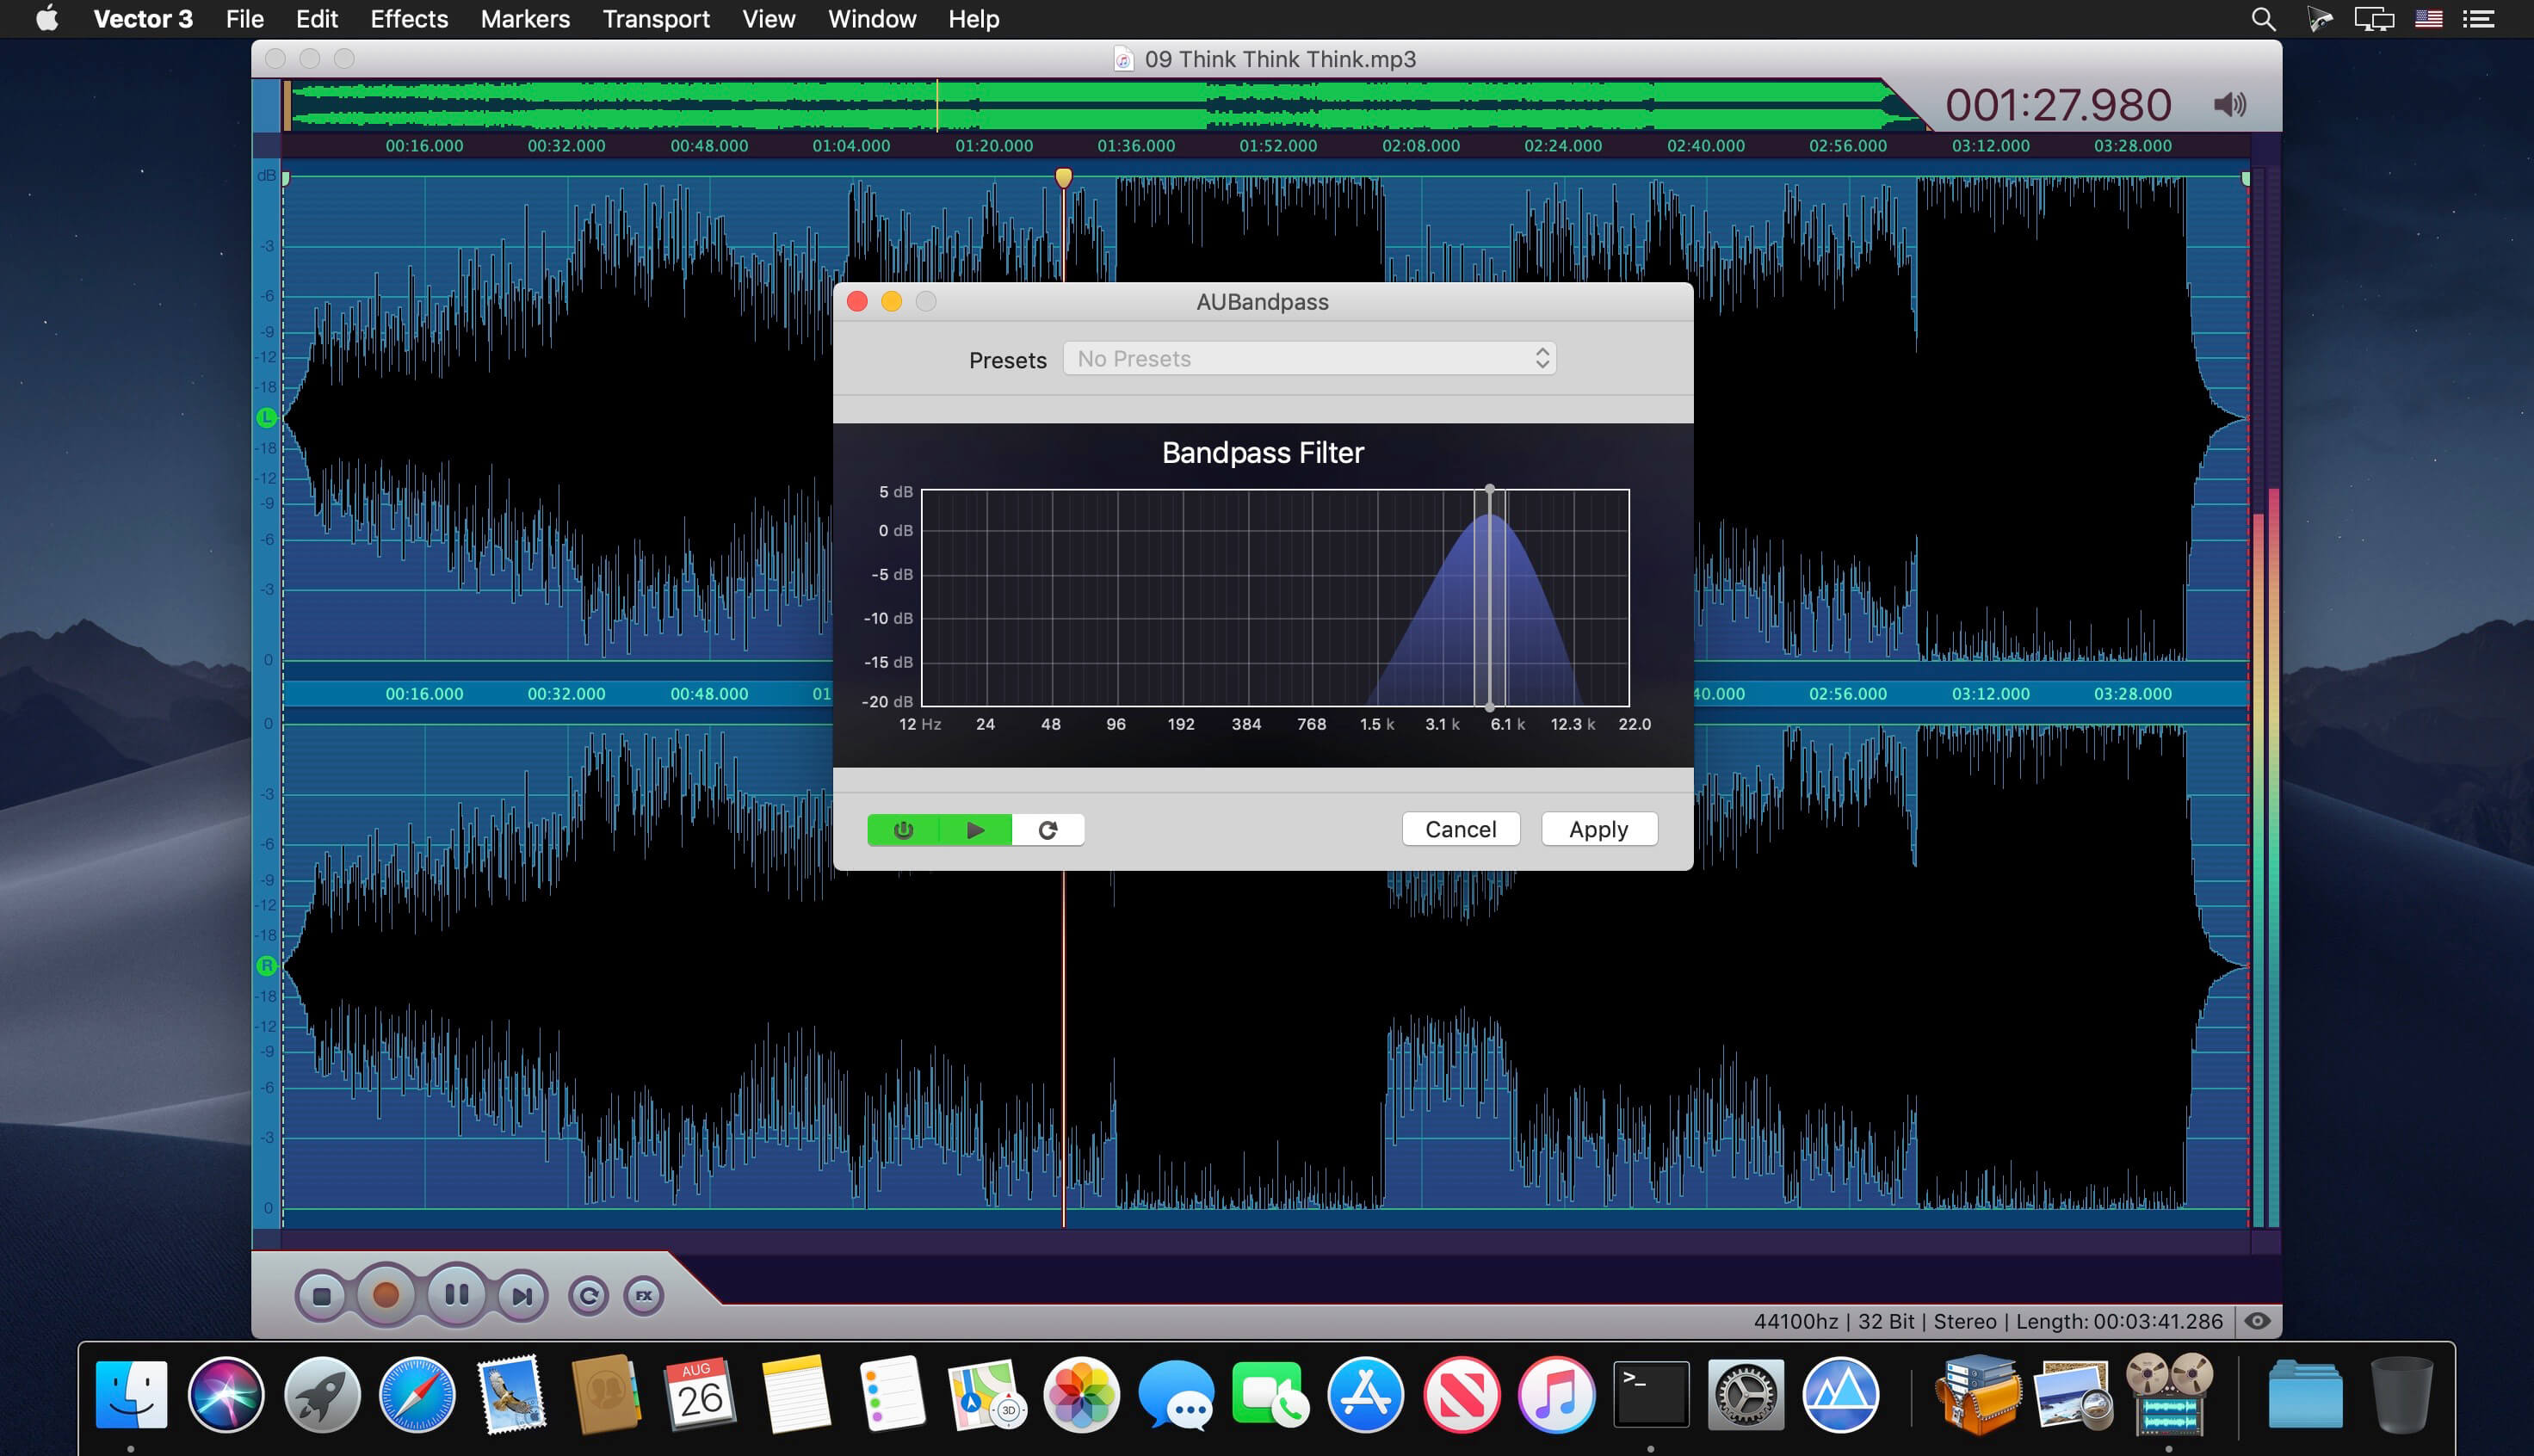This screenshot has height=1456, width=2534.
Task: Open Safari from the Dock
Action: point(417,1394)
